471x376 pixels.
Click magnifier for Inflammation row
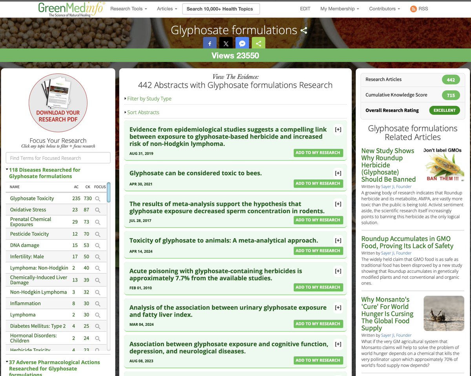click(x=98, y=304)
